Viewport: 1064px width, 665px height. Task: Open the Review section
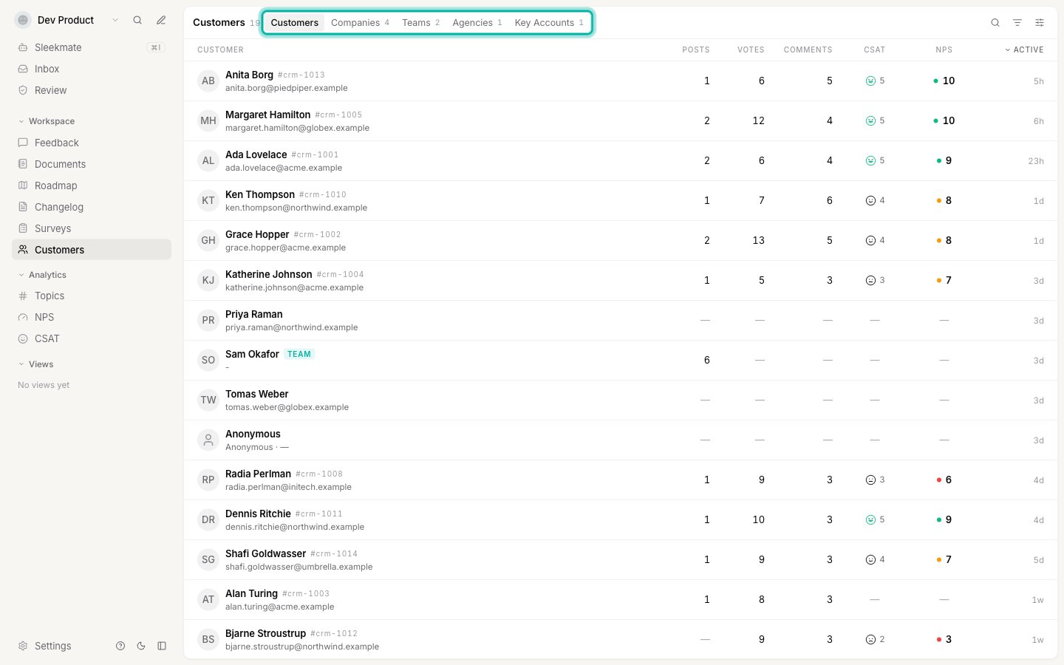(x=92, y=90)
